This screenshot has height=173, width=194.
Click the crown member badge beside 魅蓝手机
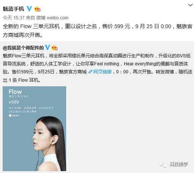point(37,9)
